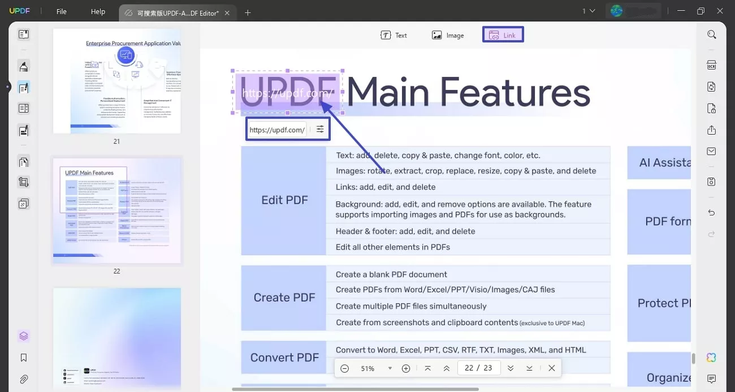Open the Layers panel icon
Viewport: 735px width, 392px height.
[x=23, y=336]
